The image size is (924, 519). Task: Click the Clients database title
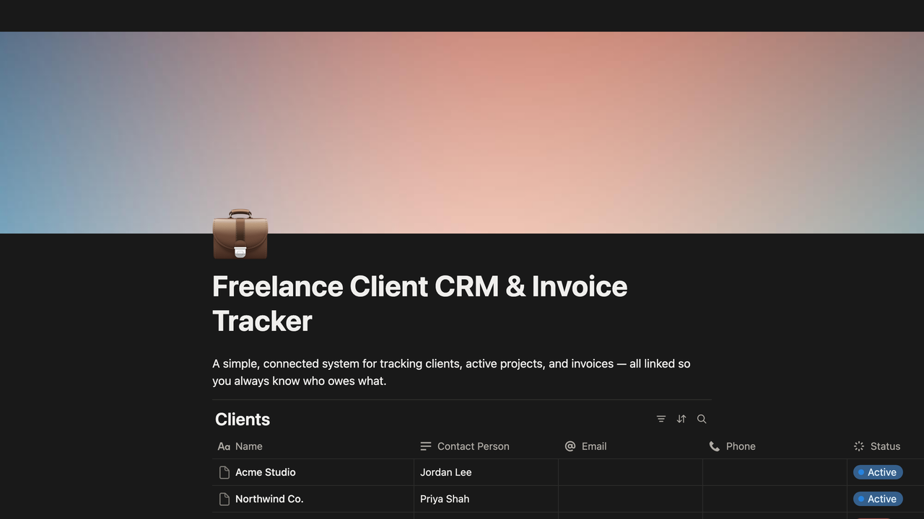[x=243, y=420]
